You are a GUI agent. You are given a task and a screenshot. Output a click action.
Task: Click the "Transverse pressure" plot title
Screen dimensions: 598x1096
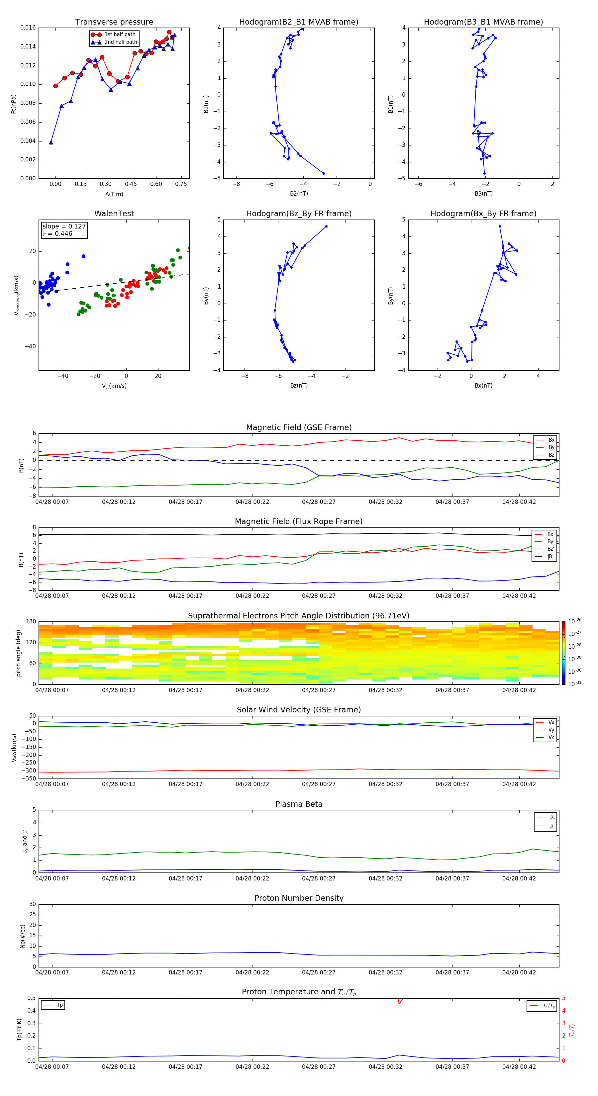[x=114, y=22]
